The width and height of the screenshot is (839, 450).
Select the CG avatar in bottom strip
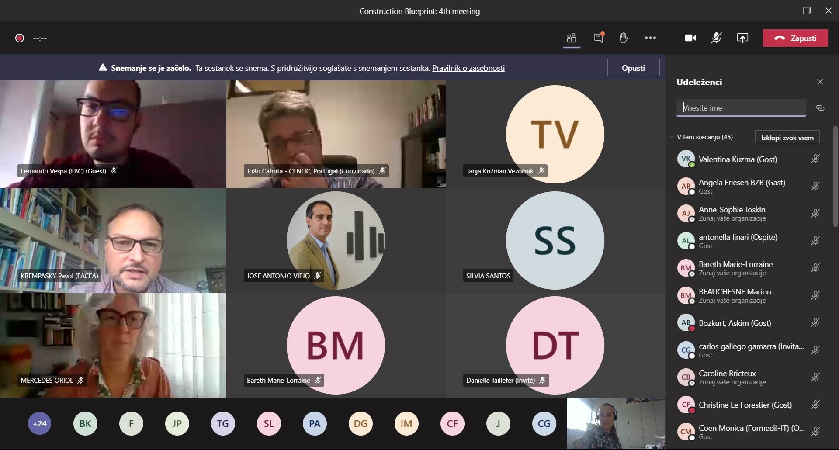[x=544, y=423]
